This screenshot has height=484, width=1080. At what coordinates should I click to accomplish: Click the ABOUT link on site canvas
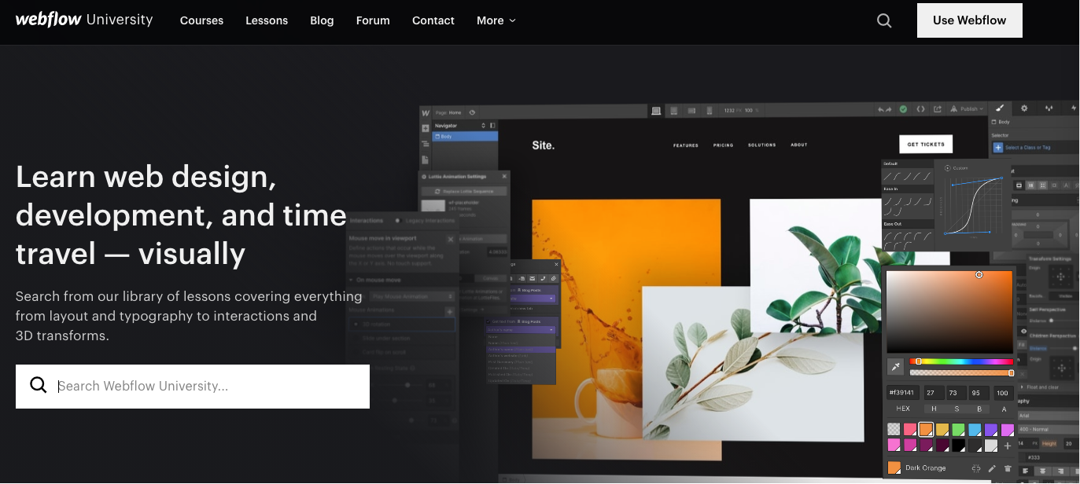coord(799,145)
